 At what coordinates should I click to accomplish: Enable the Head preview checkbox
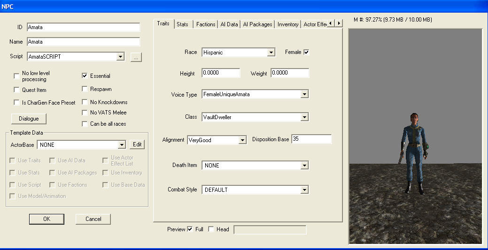(211, 229)
